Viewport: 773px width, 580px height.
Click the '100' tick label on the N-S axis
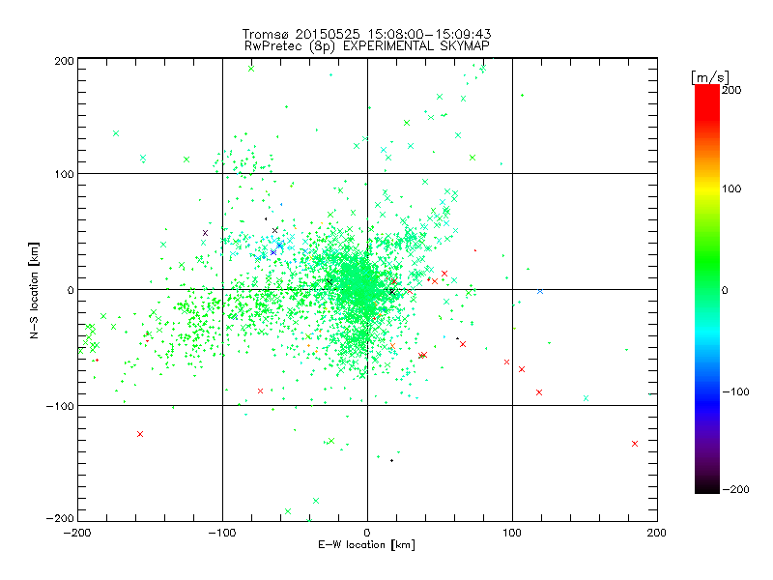[64, 174]
